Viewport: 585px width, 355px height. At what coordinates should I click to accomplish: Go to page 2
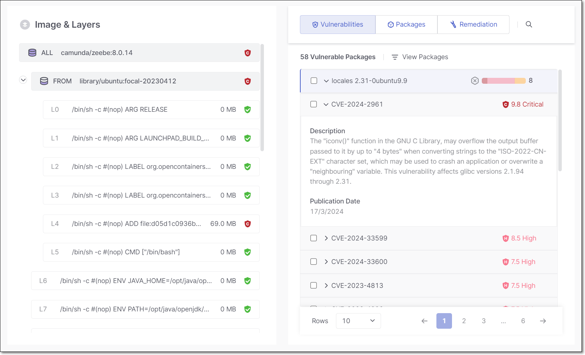click(464, 321)
